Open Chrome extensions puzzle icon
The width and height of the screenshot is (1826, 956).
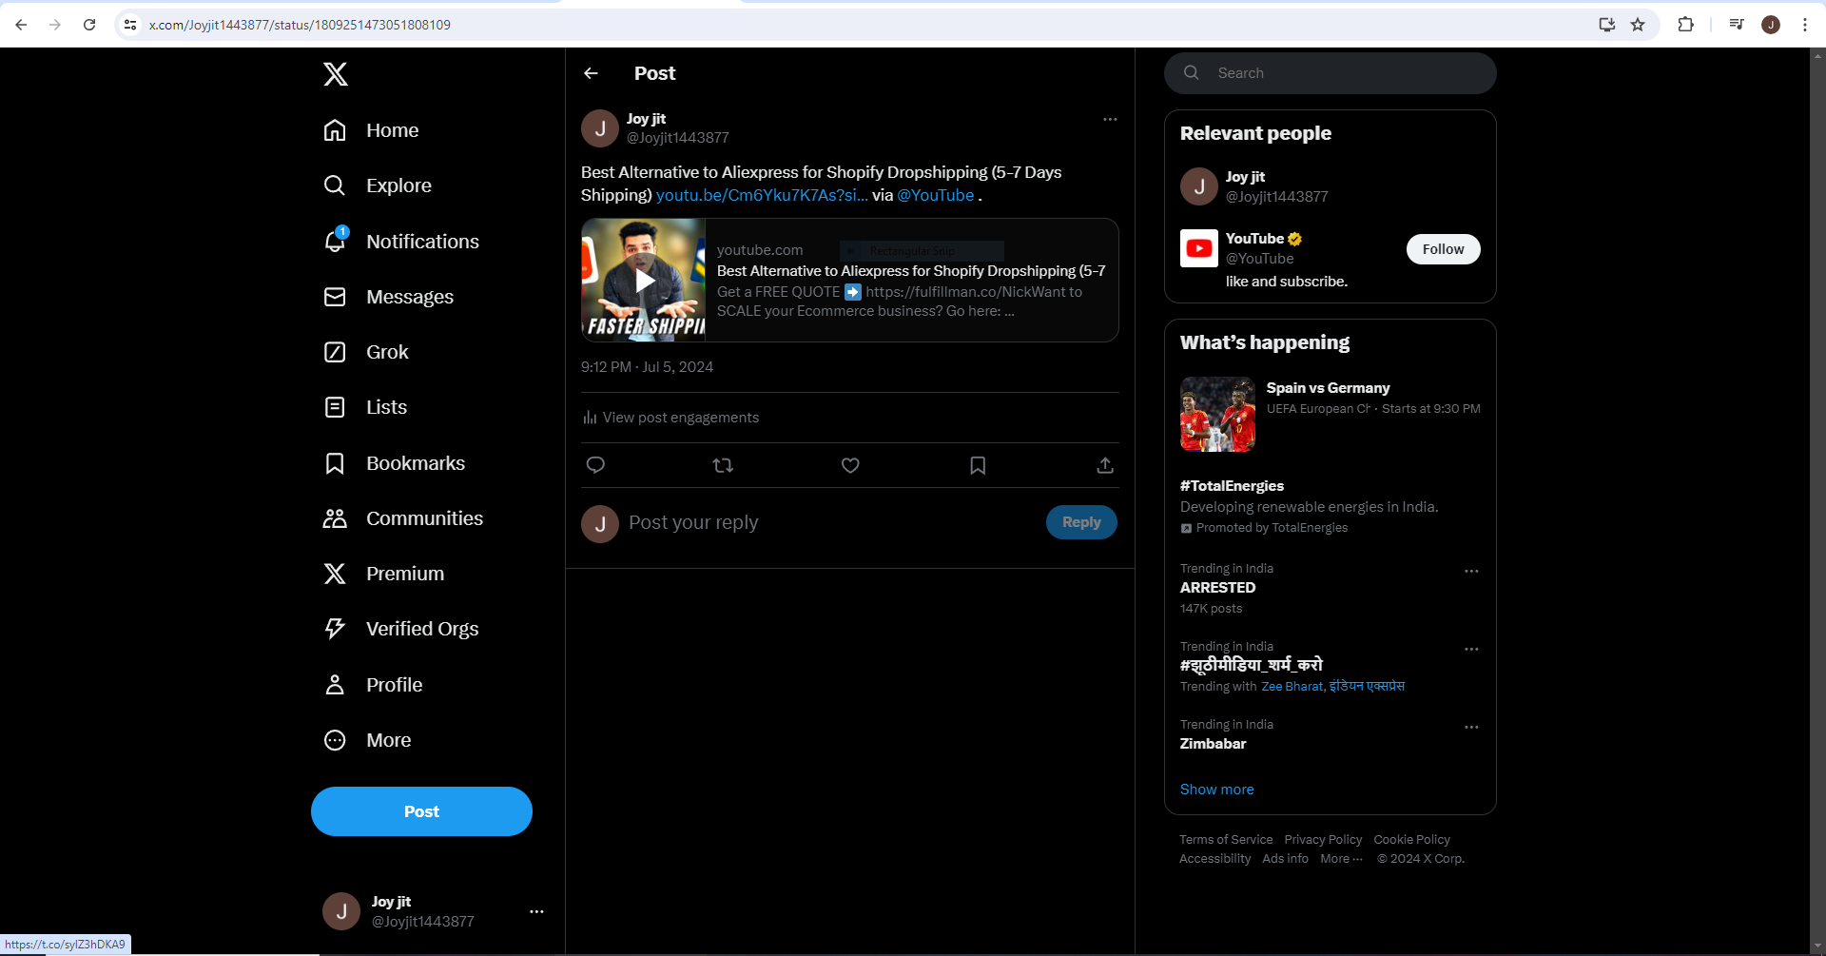click(1686, 25)
